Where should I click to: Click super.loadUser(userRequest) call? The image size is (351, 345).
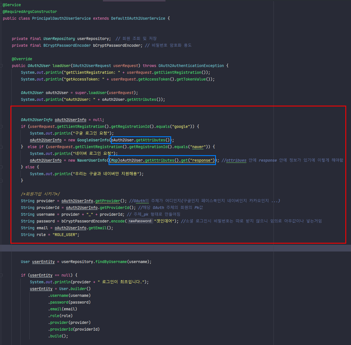point(105,93)
